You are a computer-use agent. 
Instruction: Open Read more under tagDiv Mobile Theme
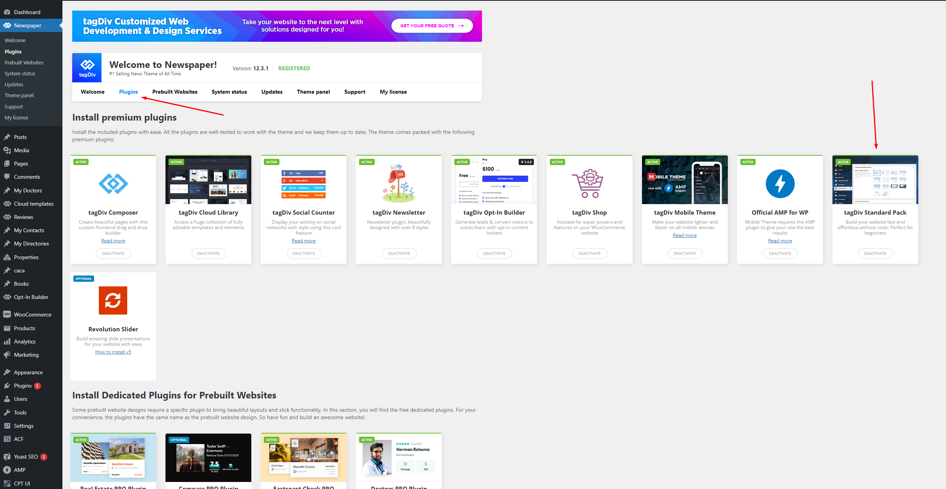click(685, 235)
